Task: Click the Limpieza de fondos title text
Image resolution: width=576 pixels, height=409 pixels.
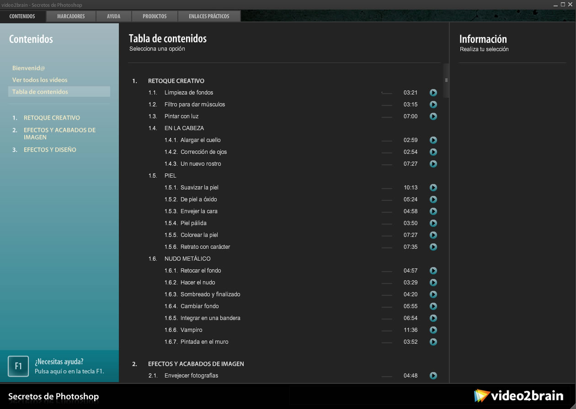Action: click(x=189, y=93)
